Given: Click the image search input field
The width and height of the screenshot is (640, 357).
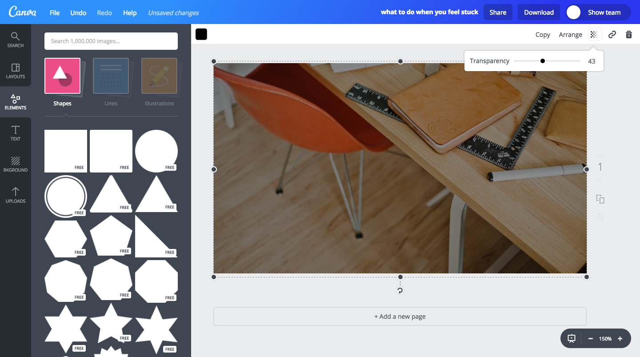Looking at the screenshot, I should (x=111, y=41).
